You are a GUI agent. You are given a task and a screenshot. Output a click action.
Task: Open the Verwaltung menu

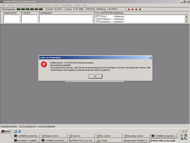(x=67, y=5)
